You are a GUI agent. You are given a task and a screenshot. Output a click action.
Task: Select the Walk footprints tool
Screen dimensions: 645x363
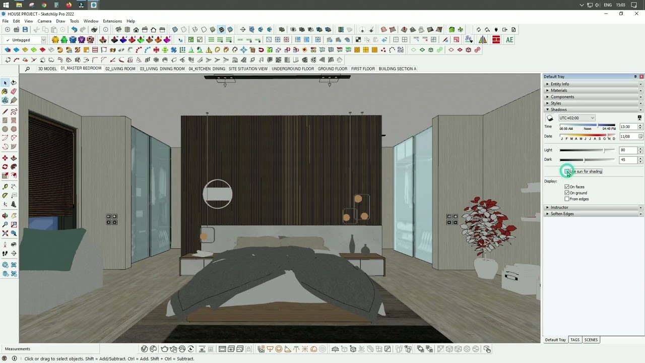click(x=5, y=254)
